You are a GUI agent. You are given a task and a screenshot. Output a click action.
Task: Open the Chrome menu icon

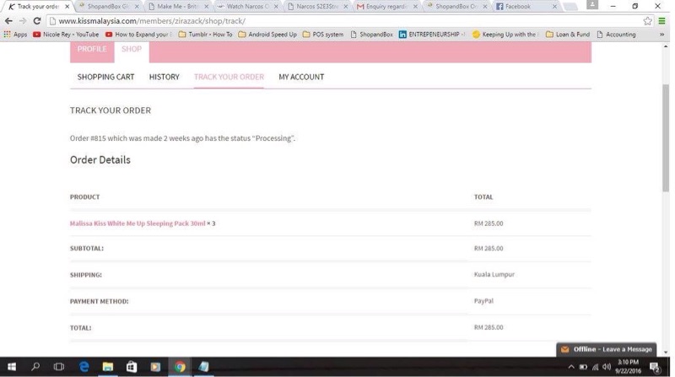click(x=662, y=20)
